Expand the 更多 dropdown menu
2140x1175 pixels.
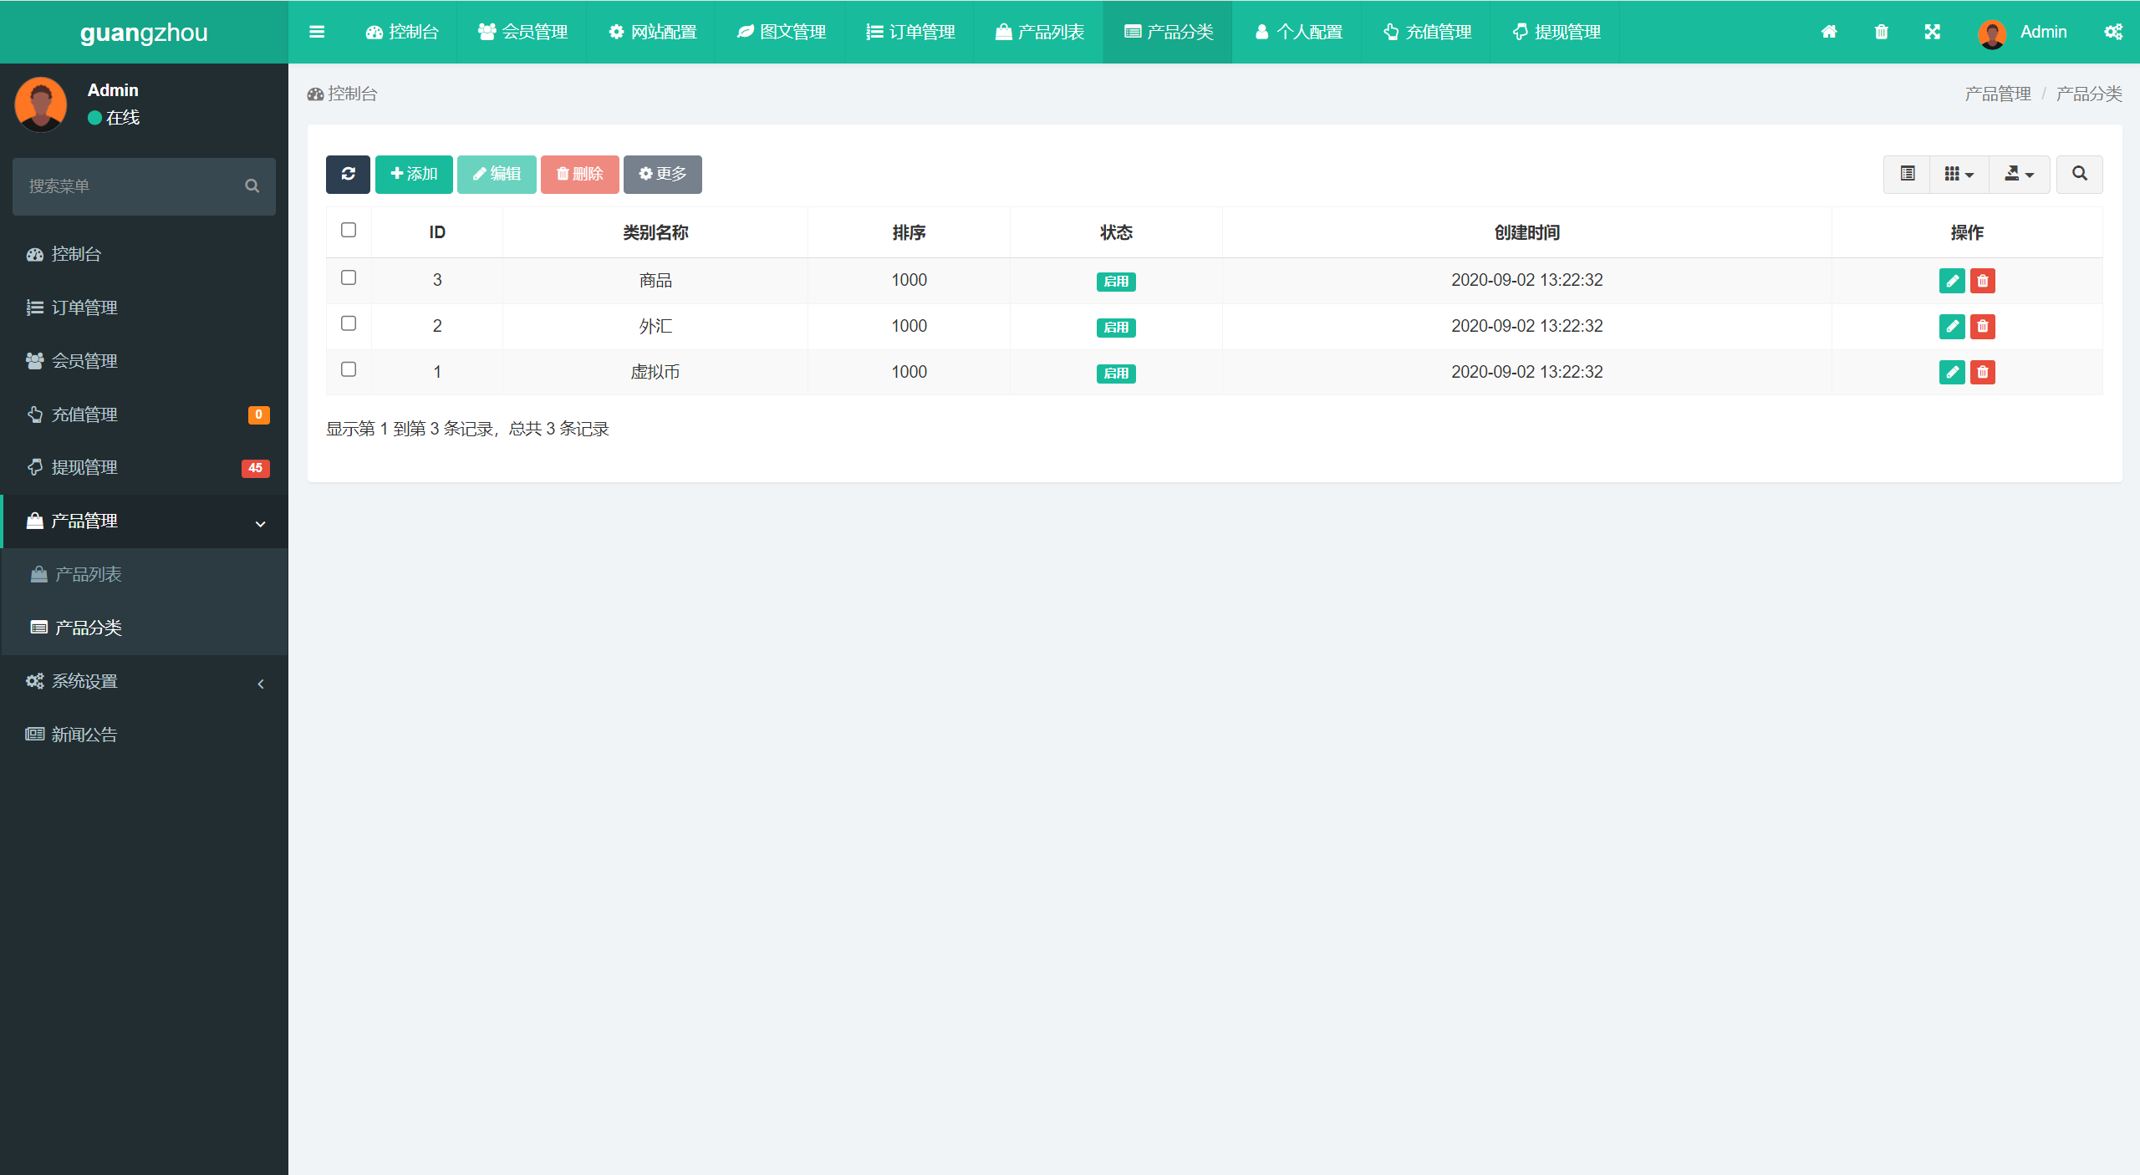[660, 174]
